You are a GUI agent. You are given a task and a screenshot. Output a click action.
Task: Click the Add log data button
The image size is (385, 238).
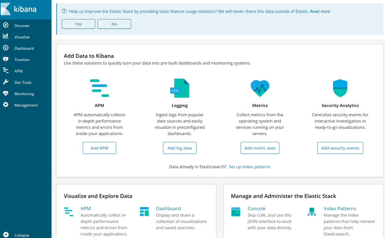180,148
